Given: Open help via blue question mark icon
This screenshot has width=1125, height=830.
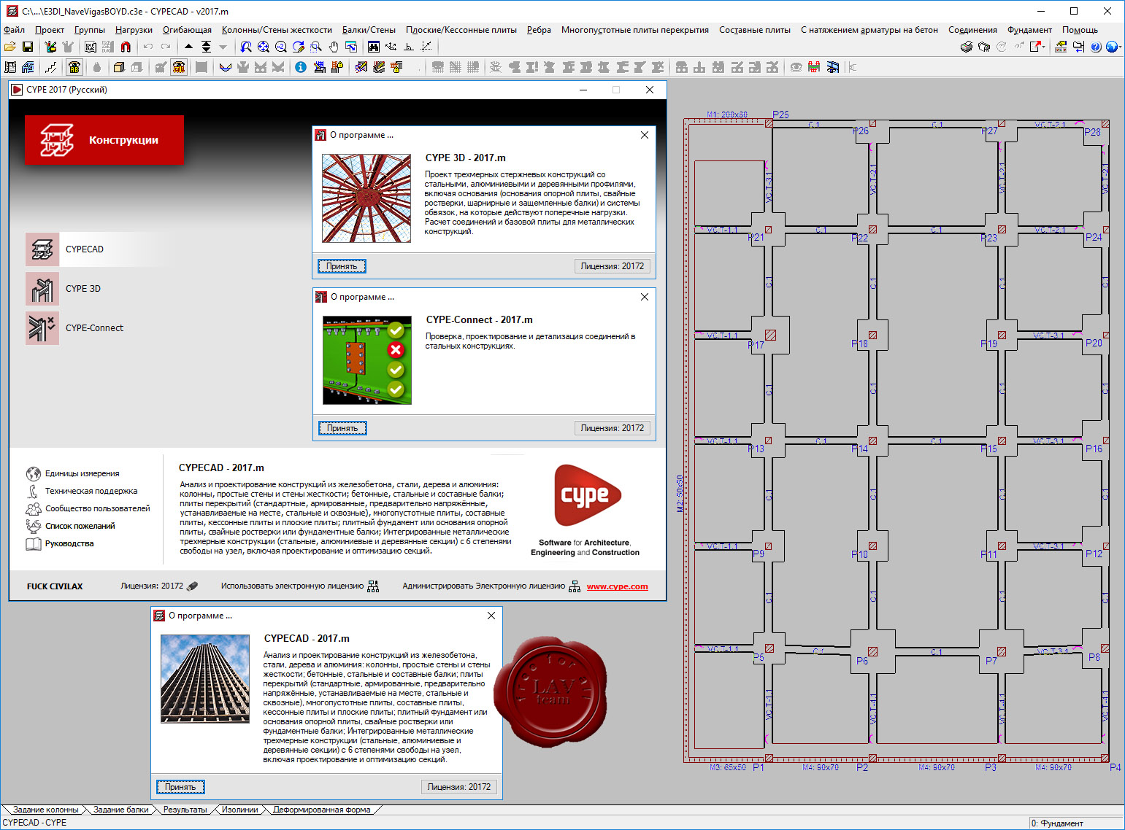Looking at the screenshot, I should click(x=1096, y=47).
